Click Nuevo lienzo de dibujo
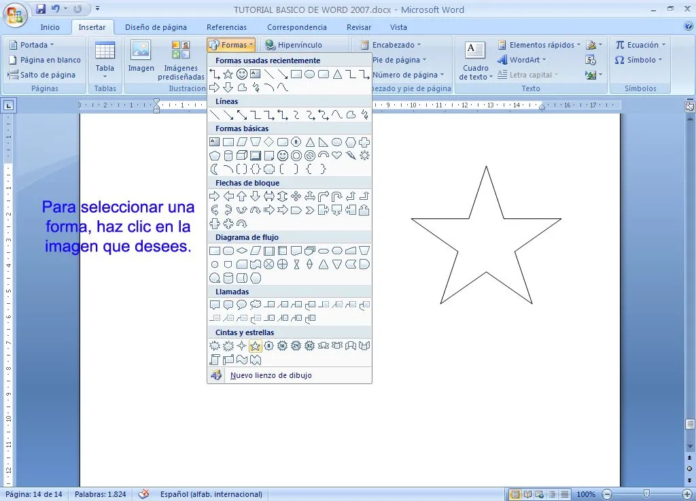Viewport: 696px width, 501px height. coord(290,375)
